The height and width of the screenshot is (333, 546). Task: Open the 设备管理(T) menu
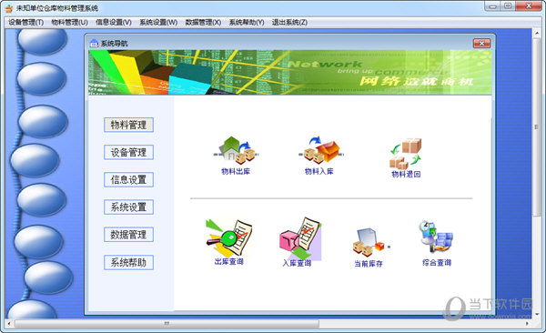[26, 23]
